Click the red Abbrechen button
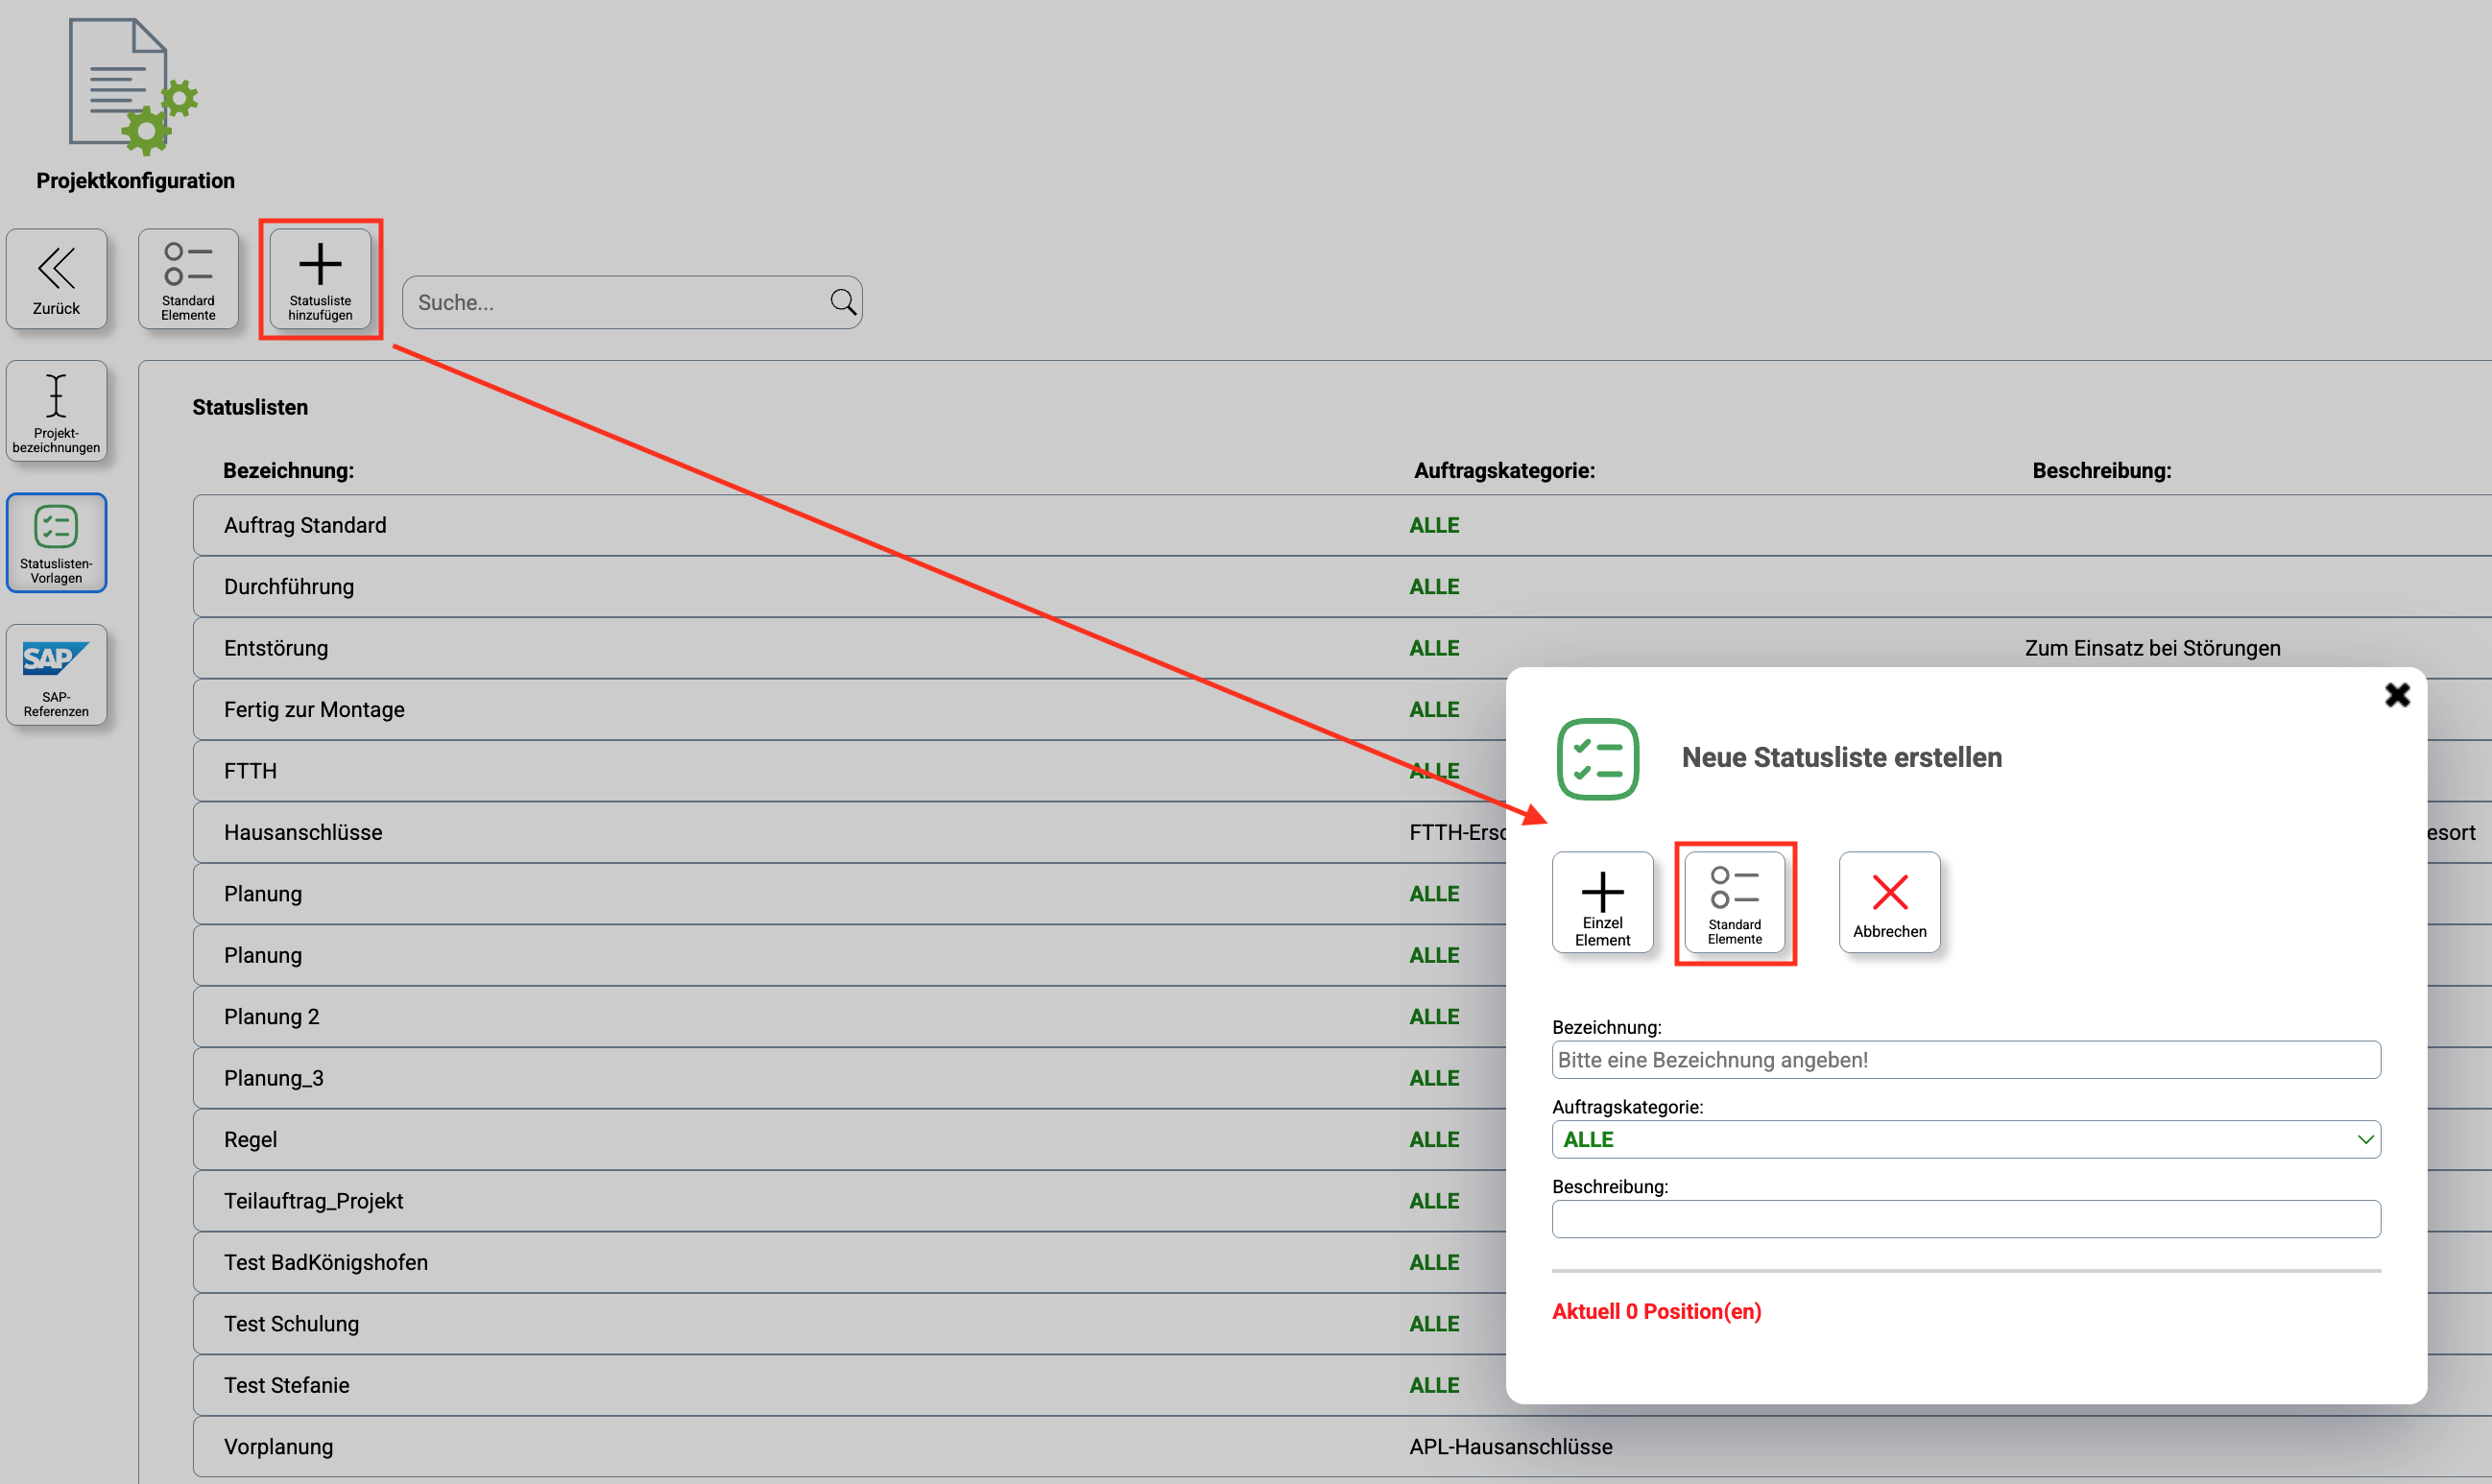Viewport: 2492px width, 1484px height. (x=1889, y=902)
